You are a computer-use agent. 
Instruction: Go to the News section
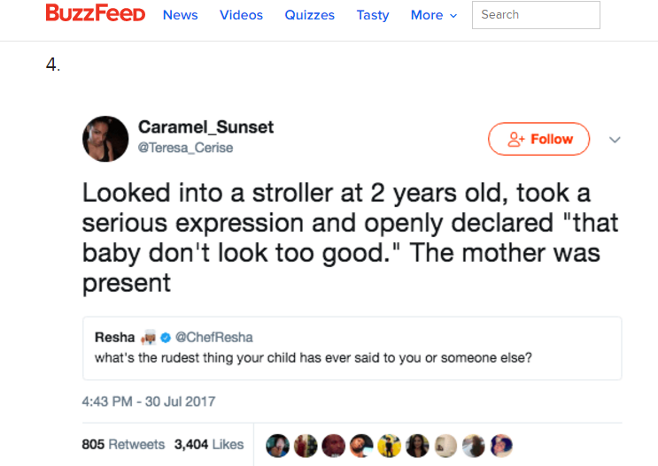[180, 15]
